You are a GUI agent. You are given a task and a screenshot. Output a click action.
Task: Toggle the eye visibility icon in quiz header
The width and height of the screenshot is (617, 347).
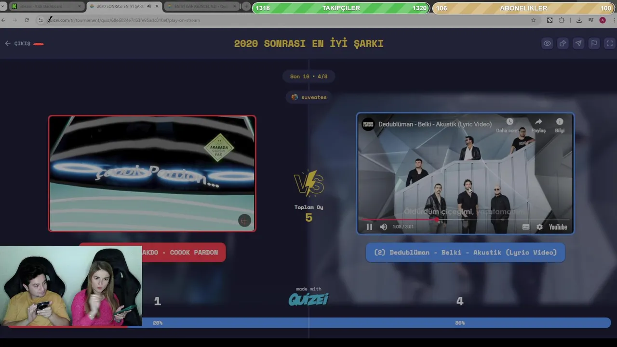pyautogui.click(x=547, y=43)
